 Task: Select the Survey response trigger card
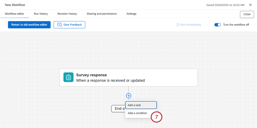[128, 77]
